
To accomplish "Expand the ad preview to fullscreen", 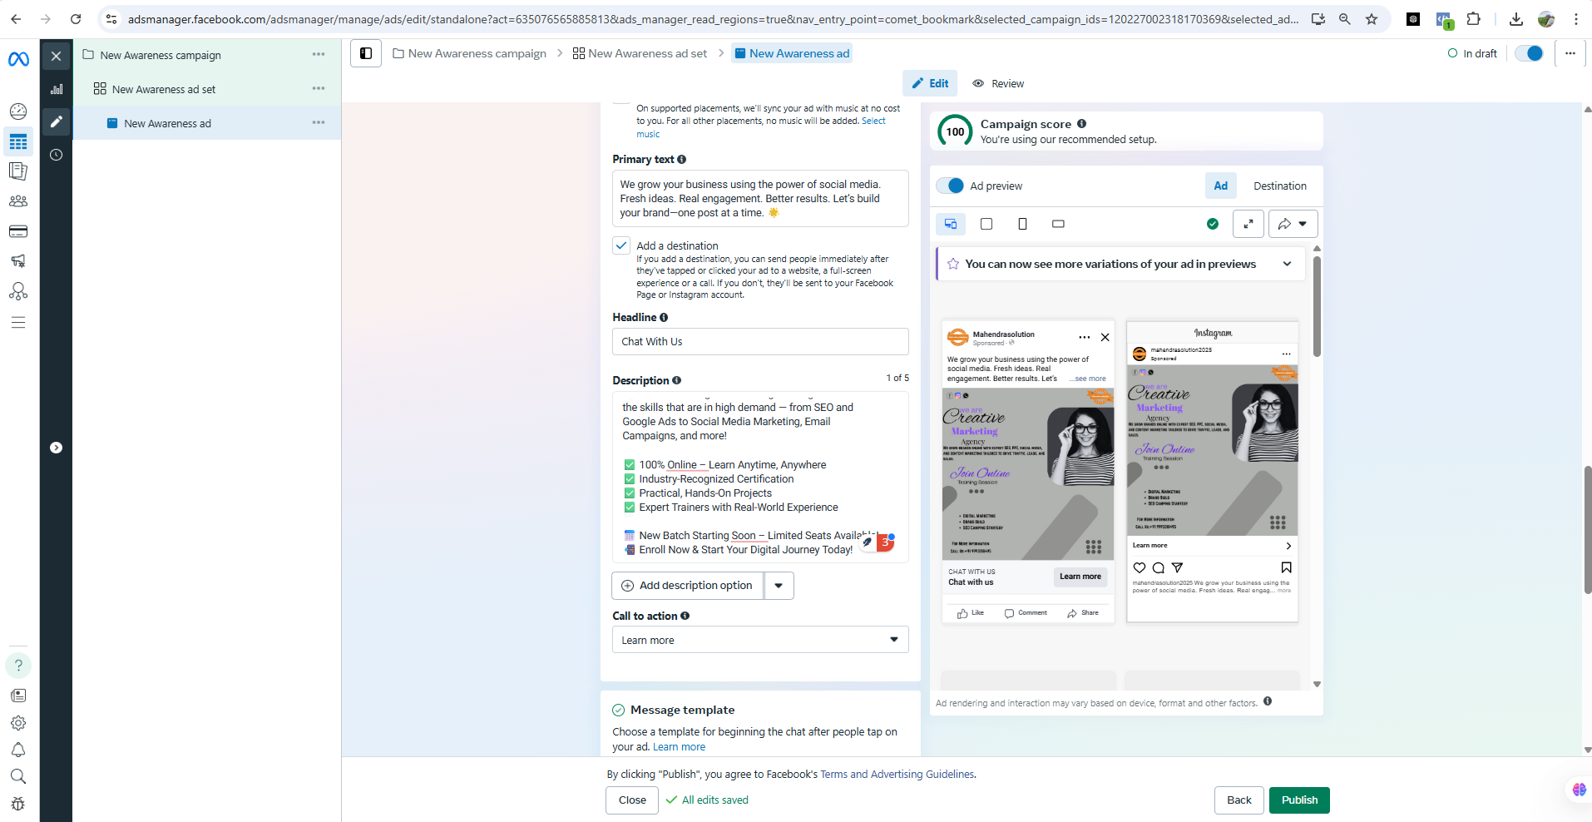I will click(x=1248, y=224).
